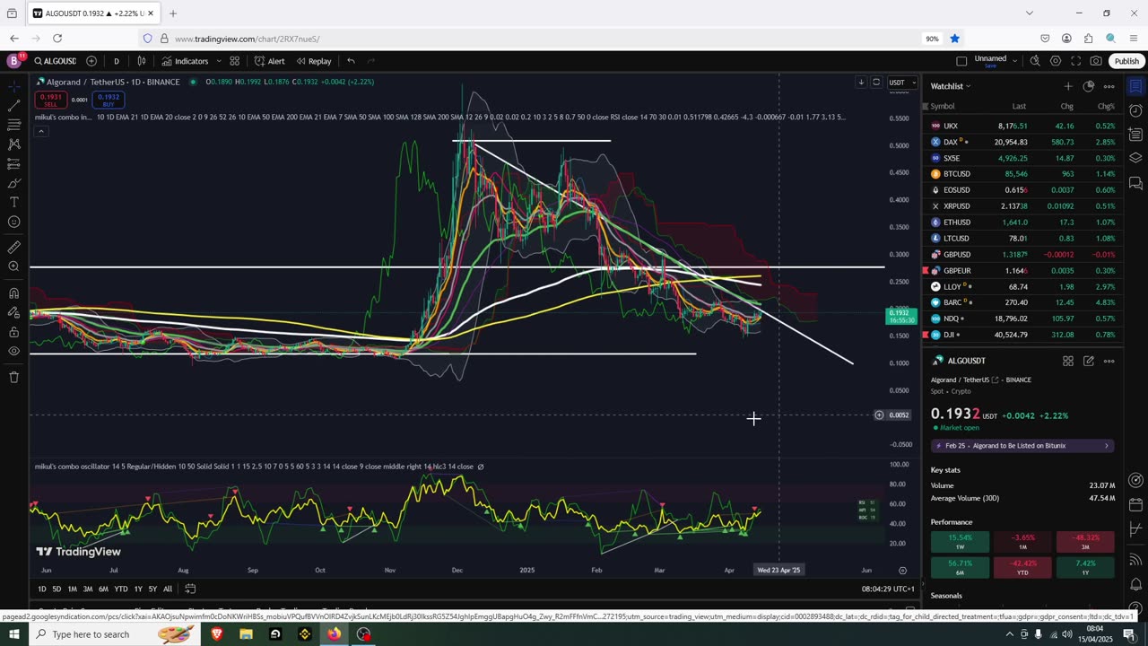Open the quick search icon in top toolbar

tap(1034, 61)
